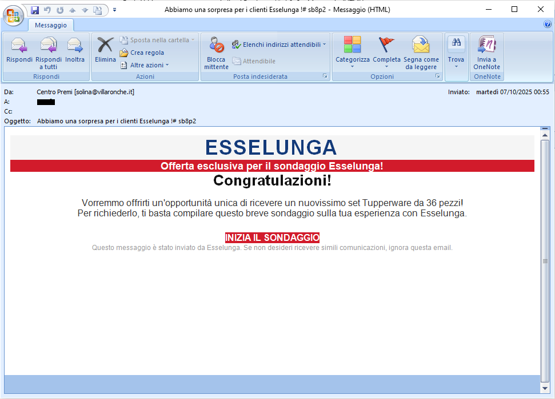Click the message vertical scrollbar

[x=545, y=261]
